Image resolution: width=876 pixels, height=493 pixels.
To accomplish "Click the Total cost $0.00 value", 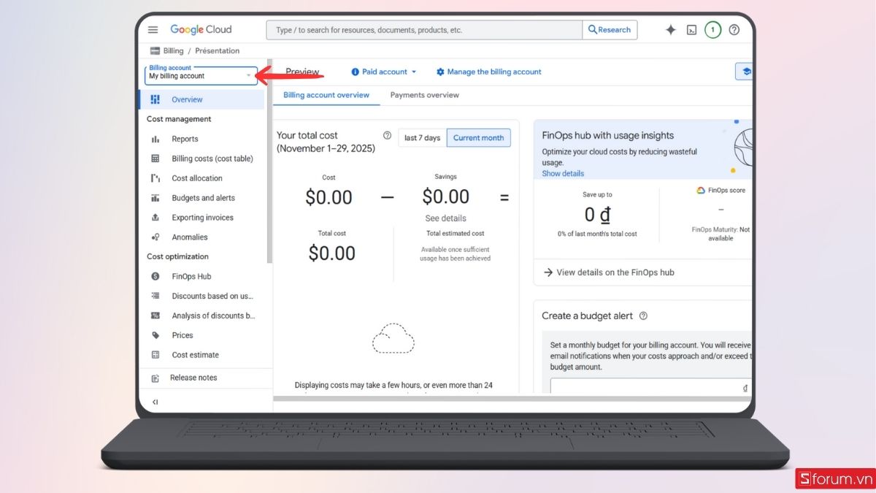I will [332, 253].
